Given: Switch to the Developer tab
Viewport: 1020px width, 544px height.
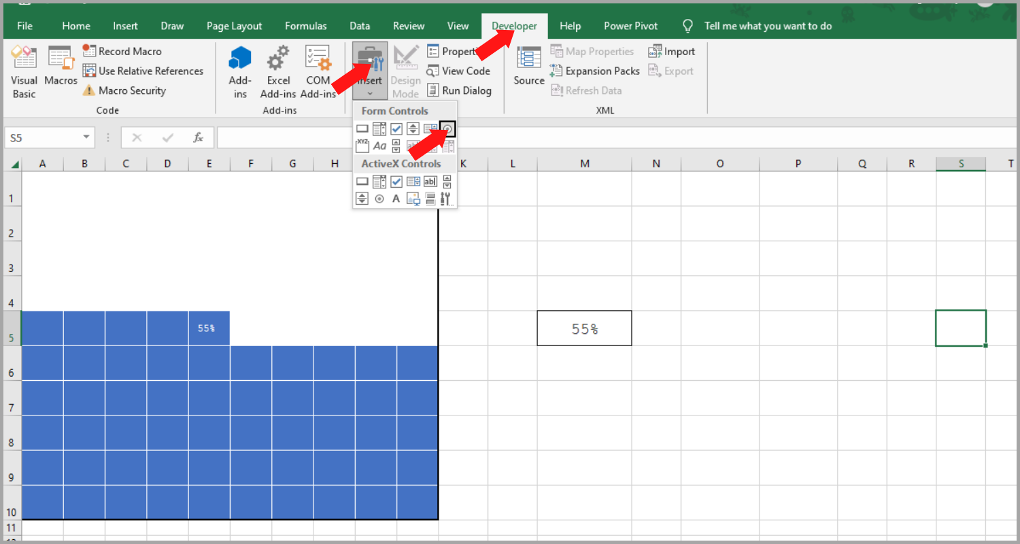Looking at the screenshot, I should (514, 25).
